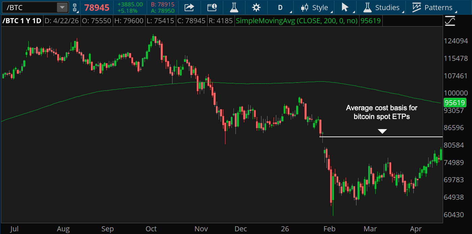472x234 pixels.
Task: Open the D timeframe dropdown
Action: [x=281, y=7]
